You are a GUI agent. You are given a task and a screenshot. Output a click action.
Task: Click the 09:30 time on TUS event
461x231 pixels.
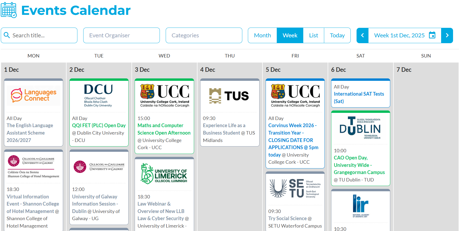pyautogui.click(x=209, y=118)
